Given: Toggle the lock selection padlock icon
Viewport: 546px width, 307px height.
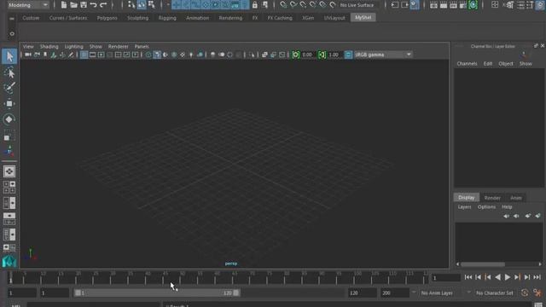Looking at the screenshot, I should [x=255, y=5].
